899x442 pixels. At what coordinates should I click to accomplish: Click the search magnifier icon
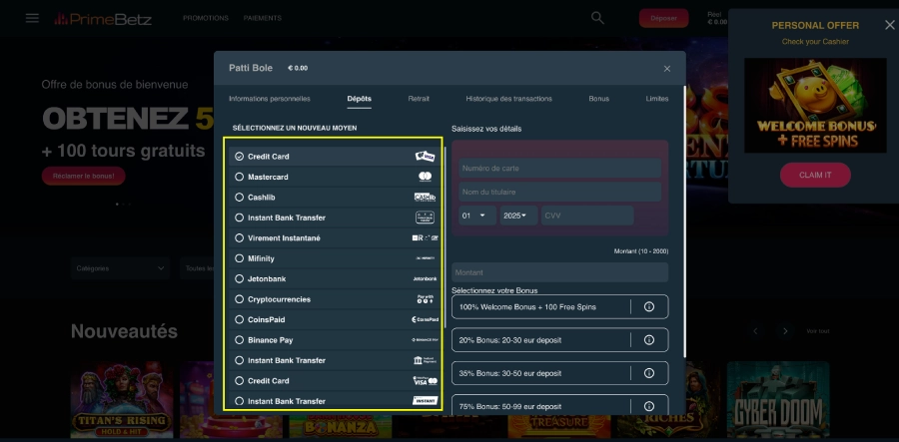(x=597, y=18)
